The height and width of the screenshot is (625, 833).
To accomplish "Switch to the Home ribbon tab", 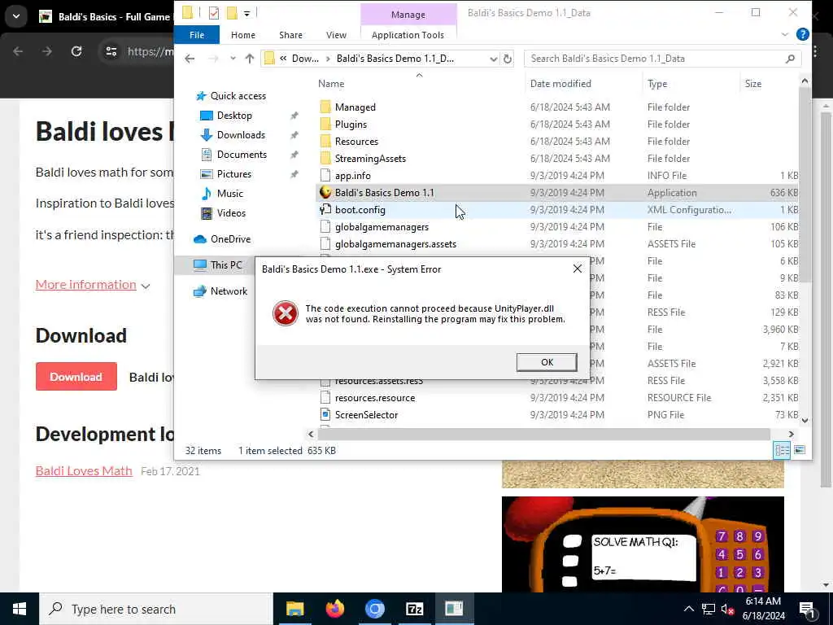I will coord(242,34).
